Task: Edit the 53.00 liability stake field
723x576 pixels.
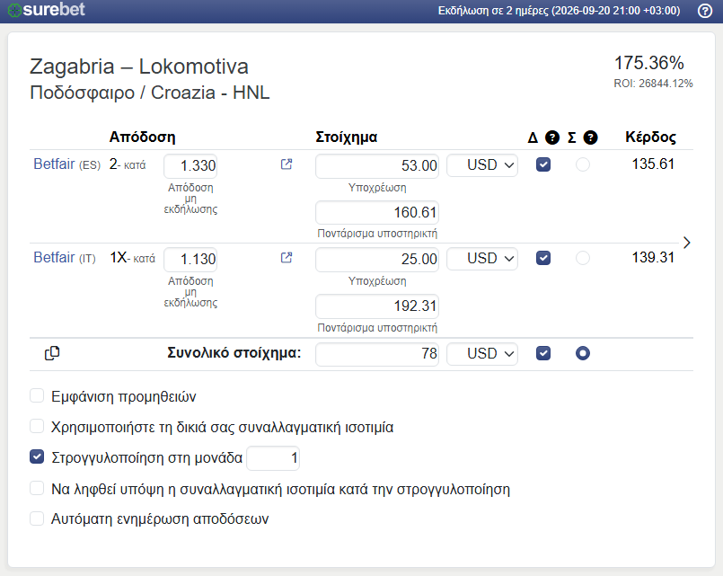Action: (377, 165)
